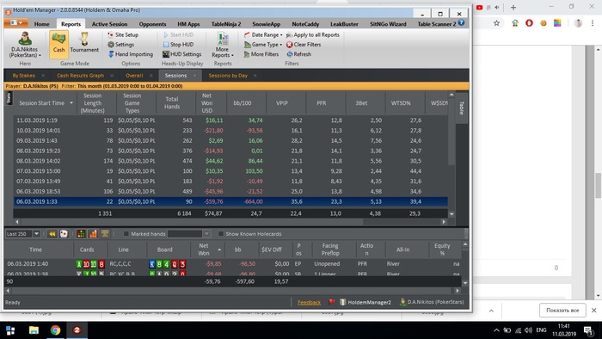Open Chrome from the Windows taskbar
The width and height of the screenshot is (602, 339).
(55, 330)
